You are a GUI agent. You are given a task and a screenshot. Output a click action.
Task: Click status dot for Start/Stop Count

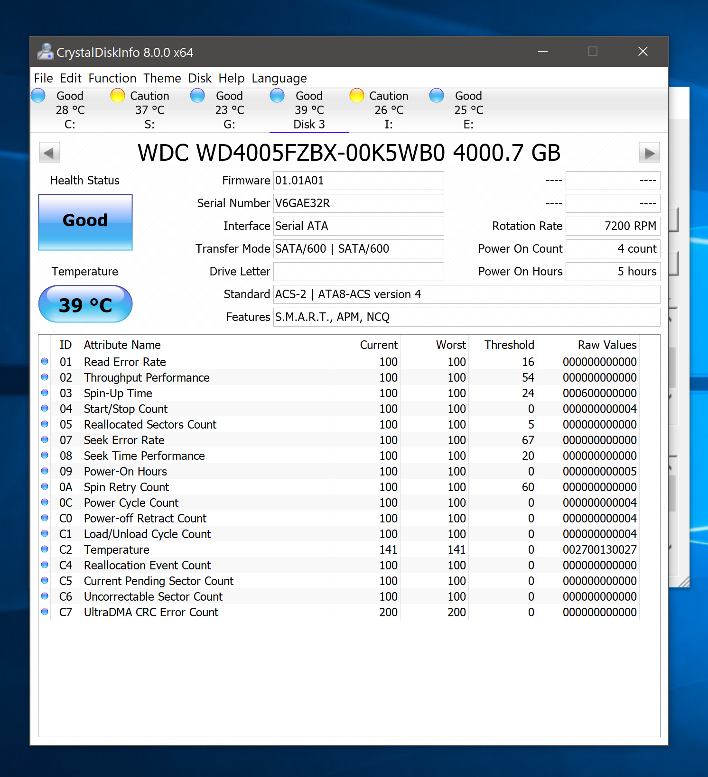point(45,409)
